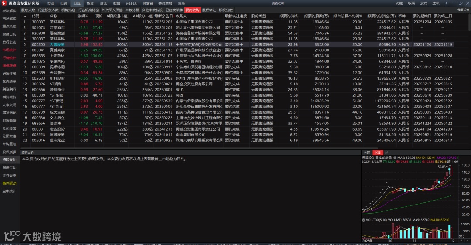Open the 版面 menu
This screenshot has height=245, width=471.
411,3
